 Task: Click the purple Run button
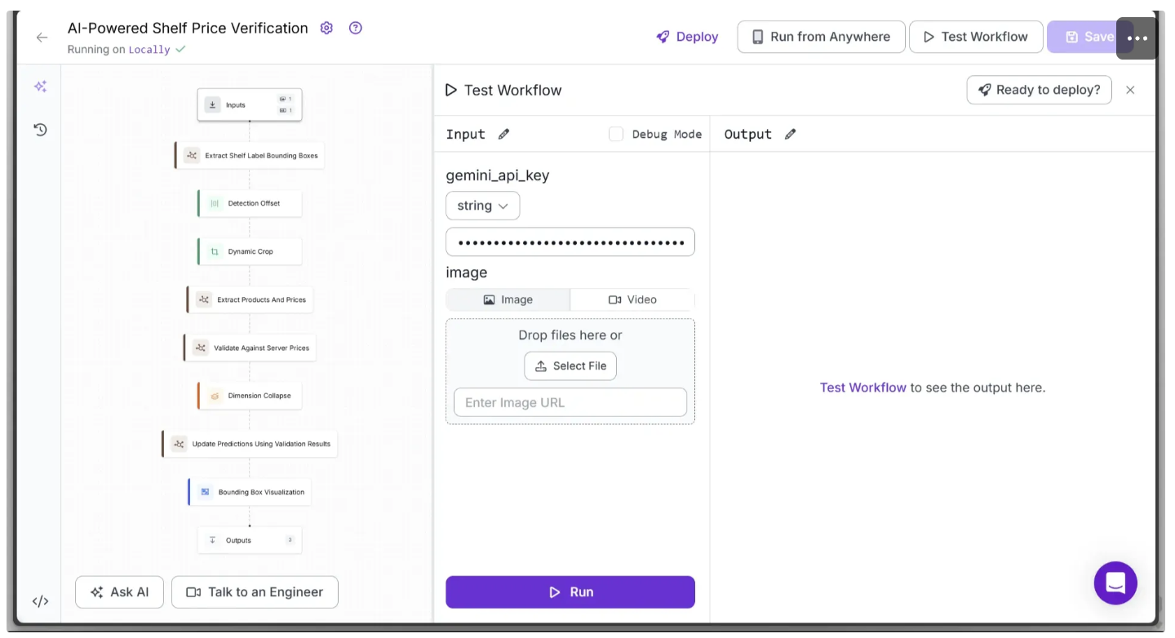point(570,592)
